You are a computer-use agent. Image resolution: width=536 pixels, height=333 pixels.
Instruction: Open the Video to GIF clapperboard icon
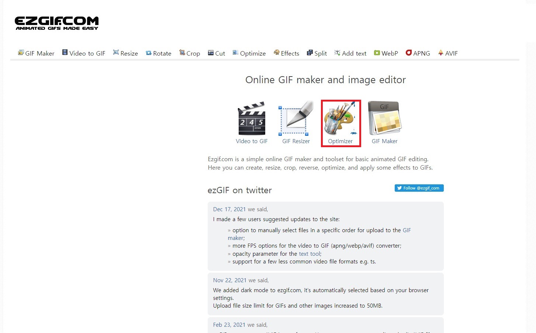point(252,118)
